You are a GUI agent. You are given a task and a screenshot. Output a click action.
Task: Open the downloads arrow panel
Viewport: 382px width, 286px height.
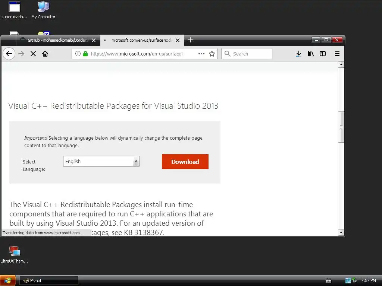(299, 54)
